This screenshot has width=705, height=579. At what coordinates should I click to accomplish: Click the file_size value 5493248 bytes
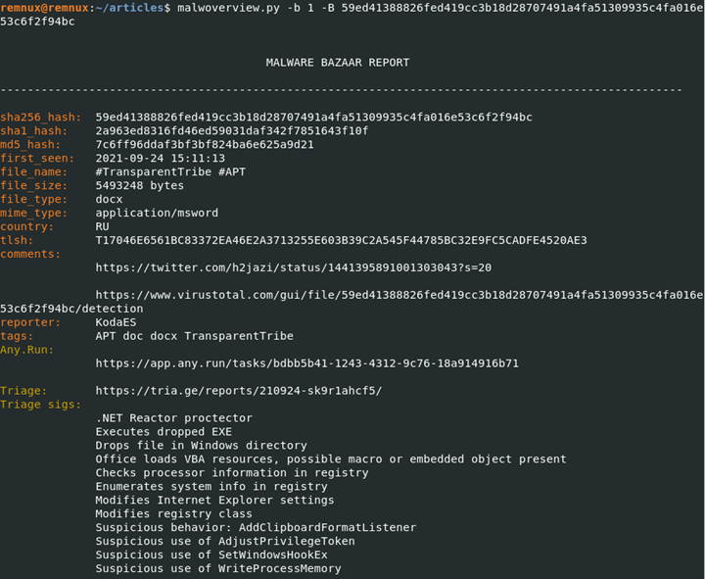pyautogui.click(x=139, y=185)
